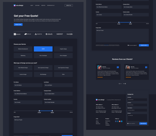Show the previous review with the left arrow
156x136 pixels.
120,84
